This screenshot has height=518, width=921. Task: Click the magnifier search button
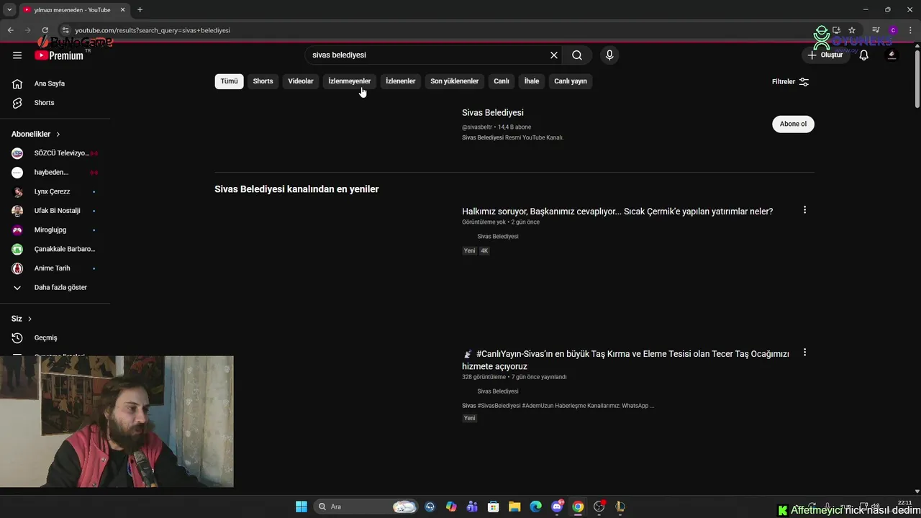[x=577, y=55]
